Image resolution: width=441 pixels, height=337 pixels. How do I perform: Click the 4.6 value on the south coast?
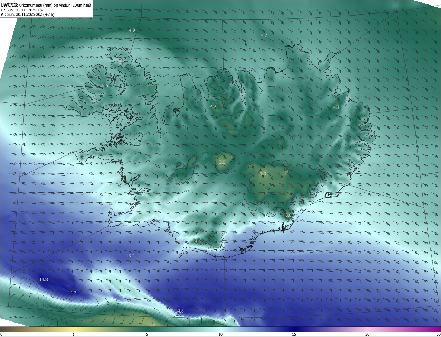click(198, 242)
